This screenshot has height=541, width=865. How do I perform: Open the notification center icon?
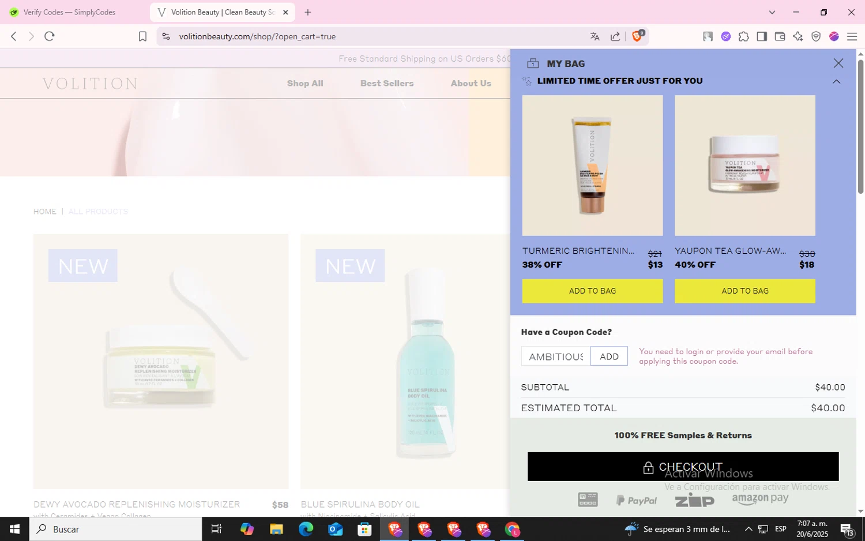tap(847, 529)
